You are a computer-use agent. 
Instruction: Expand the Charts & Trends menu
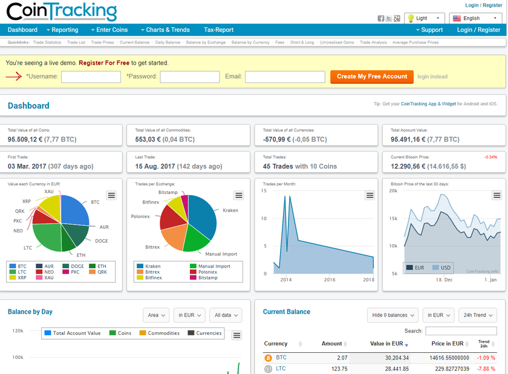point(165,30)
